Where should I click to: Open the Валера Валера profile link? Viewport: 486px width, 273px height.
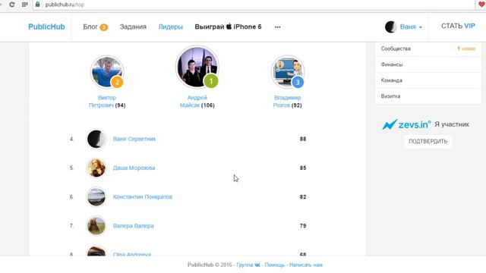click(134, 226)
